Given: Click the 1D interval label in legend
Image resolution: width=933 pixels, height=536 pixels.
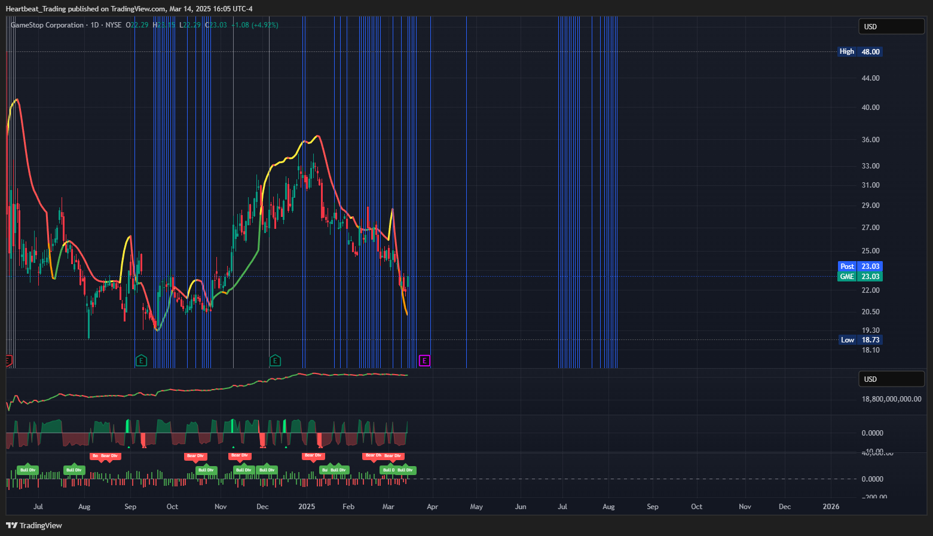Looking at the screenshot, I should click(94, 25).
